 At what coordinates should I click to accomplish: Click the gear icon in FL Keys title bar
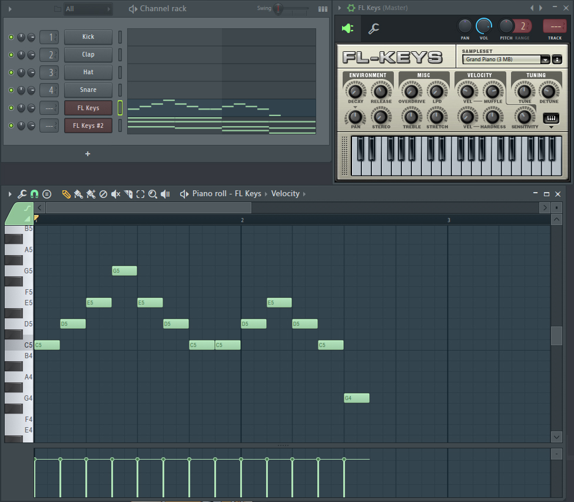click(351, 8)
